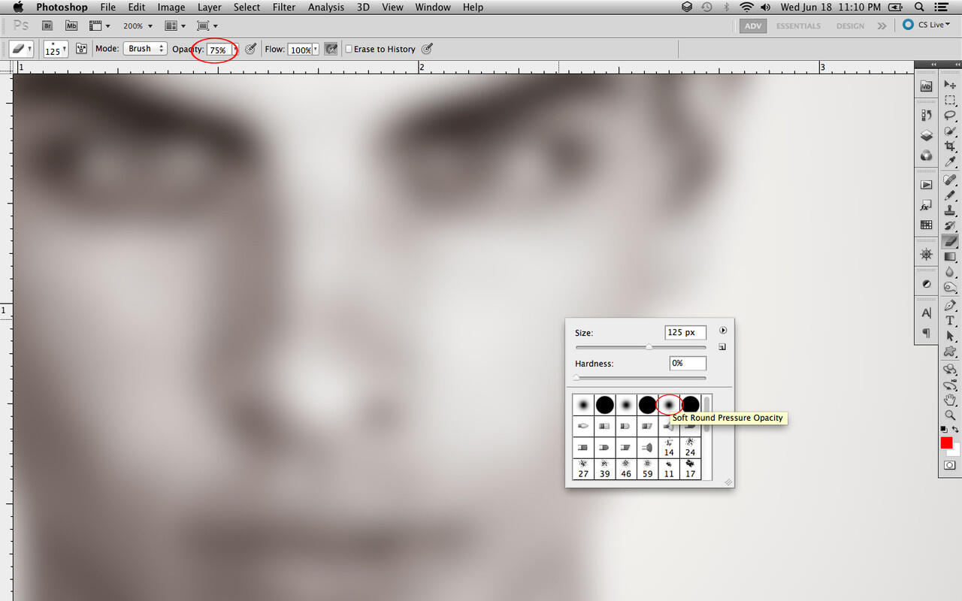
Task: Open the Layer menu
Action: [209, 8]
